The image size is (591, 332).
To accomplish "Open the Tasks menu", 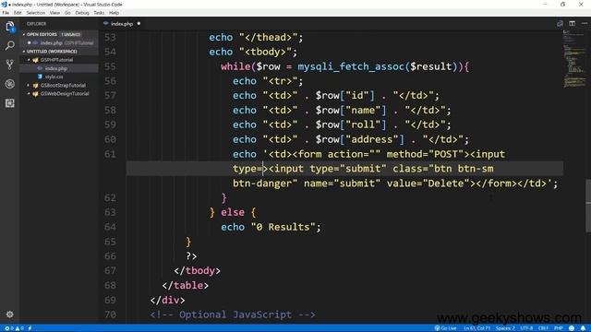I will click(x=99, y=13).
